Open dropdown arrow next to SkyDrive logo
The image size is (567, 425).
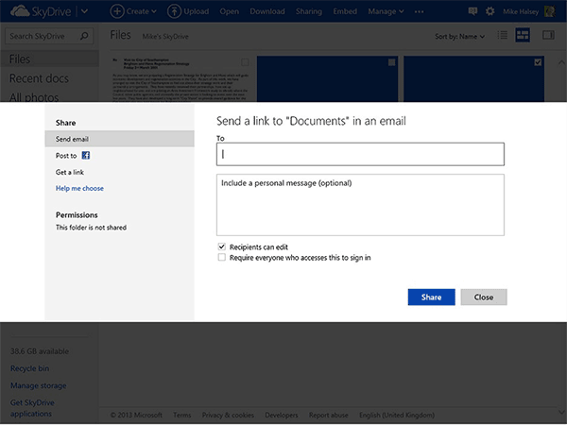point(84,11)
